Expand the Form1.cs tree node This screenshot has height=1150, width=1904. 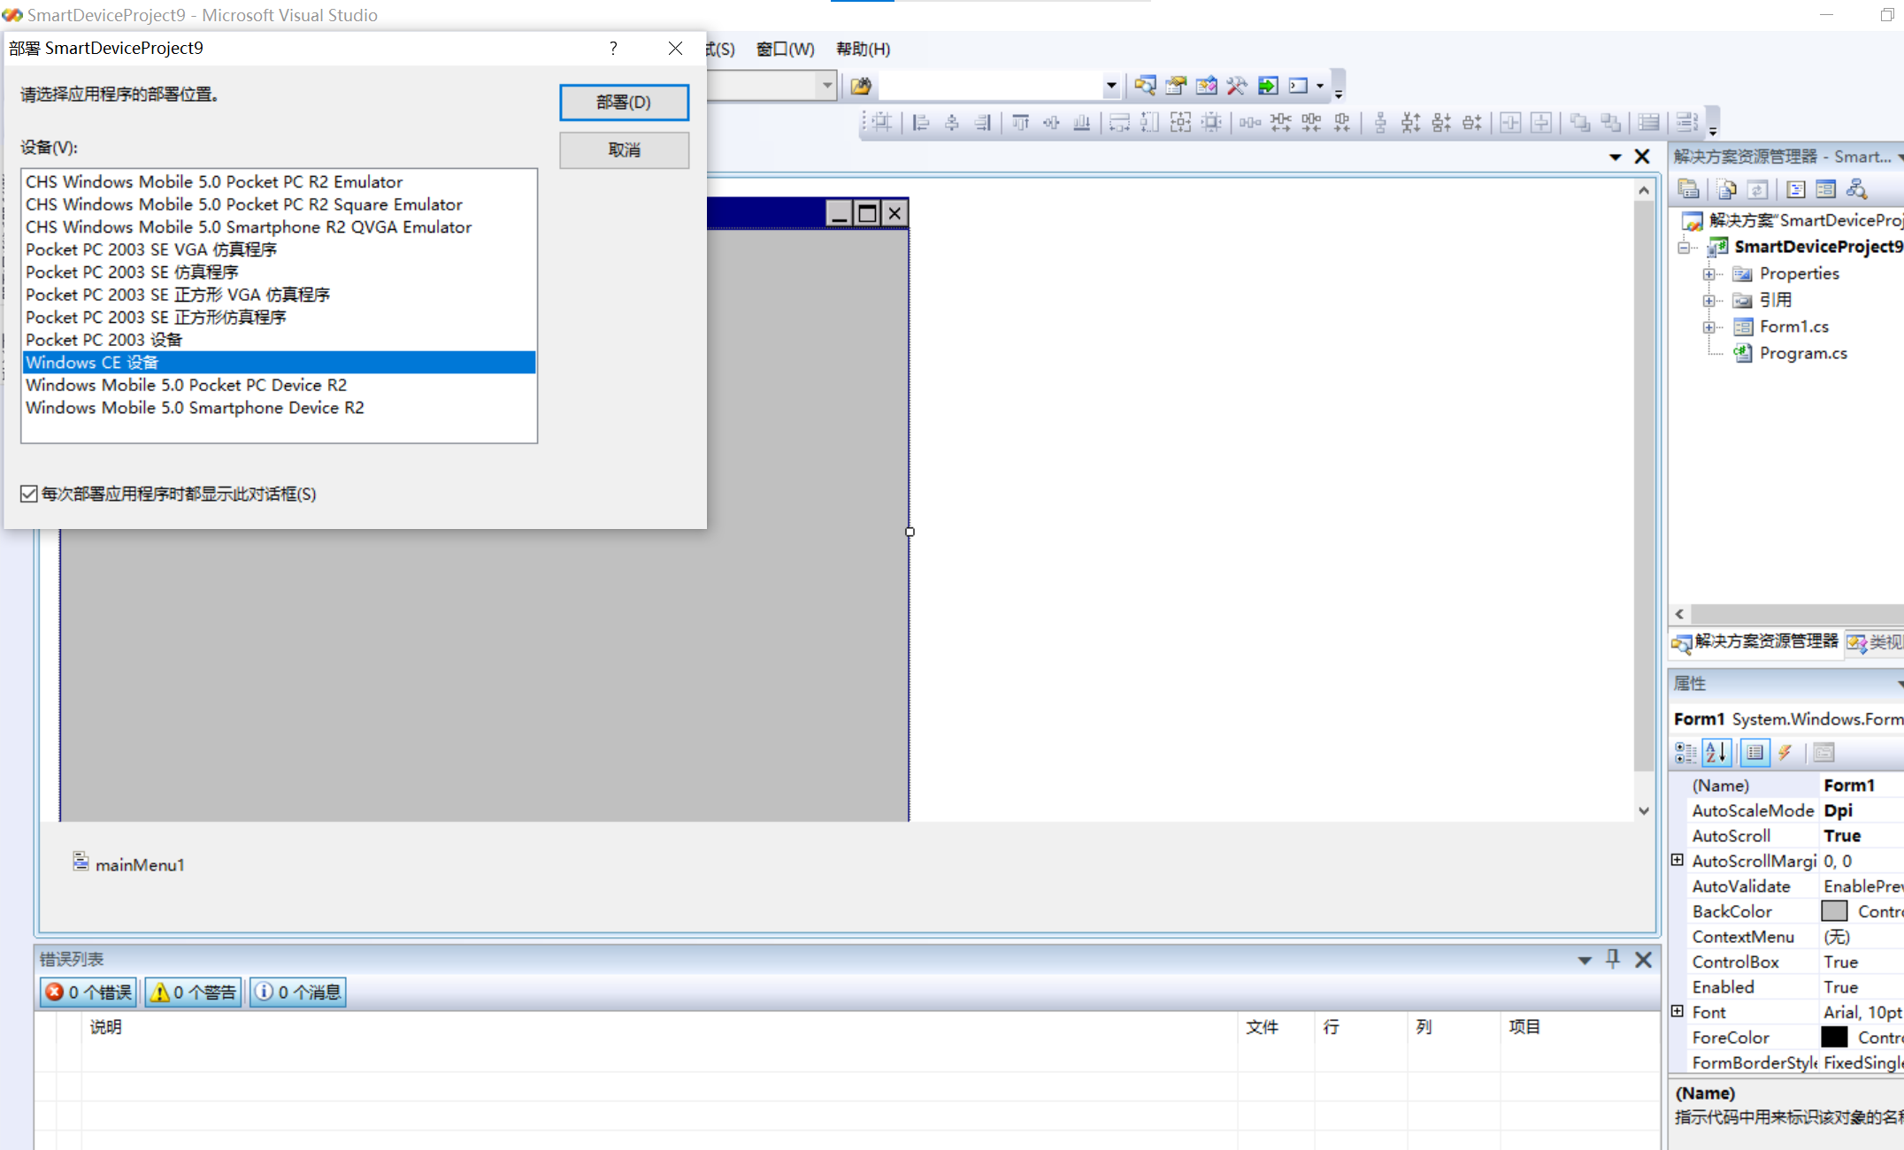(x=1709, y=326)
